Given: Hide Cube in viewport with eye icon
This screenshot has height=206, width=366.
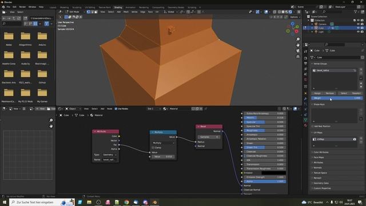Looking at the screenshot, I should (358, 28).
